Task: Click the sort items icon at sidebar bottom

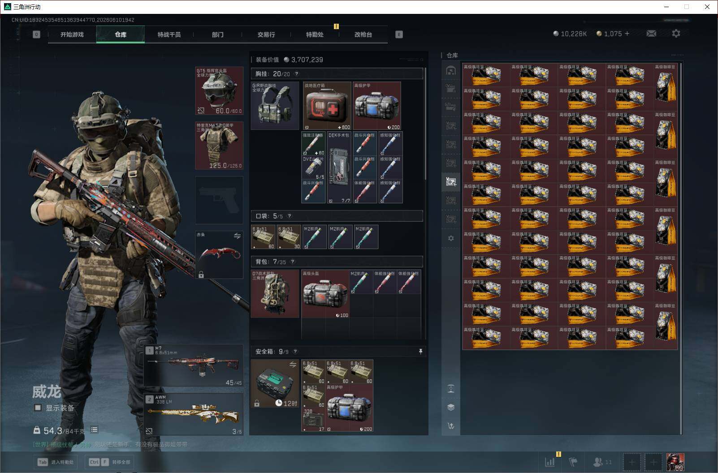Action: [451, 426]
